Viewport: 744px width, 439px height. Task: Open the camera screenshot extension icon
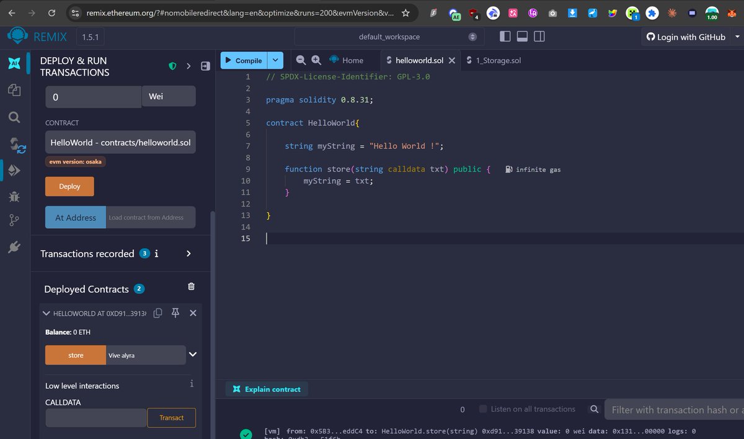[552, 12]
